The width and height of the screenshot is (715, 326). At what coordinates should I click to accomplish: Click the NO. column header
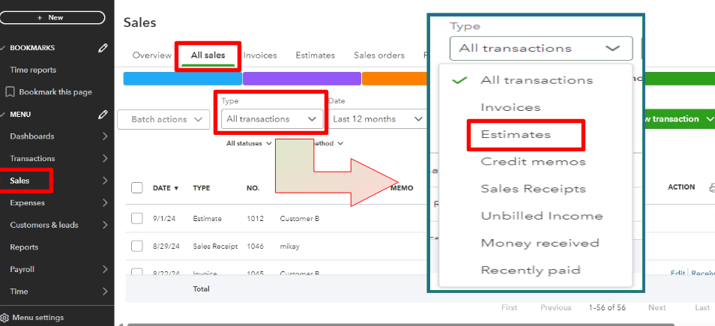253,188
